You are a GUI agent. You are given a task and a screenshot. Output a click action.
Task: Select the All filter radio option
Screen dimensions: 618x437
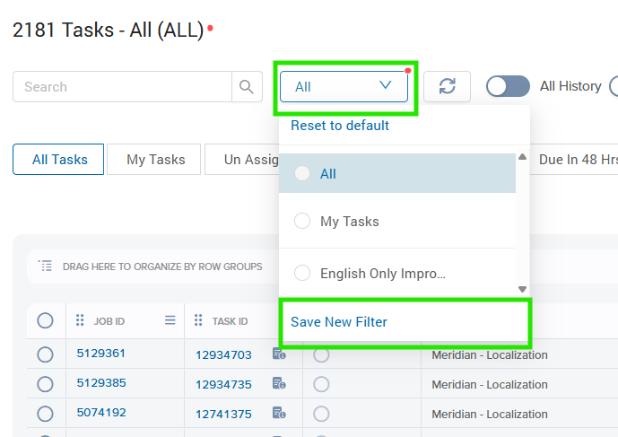[302, 173]
